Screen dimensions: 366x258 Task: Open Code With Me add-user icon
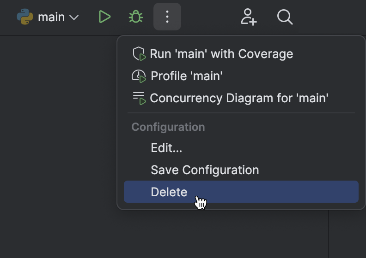coord(249,17)
